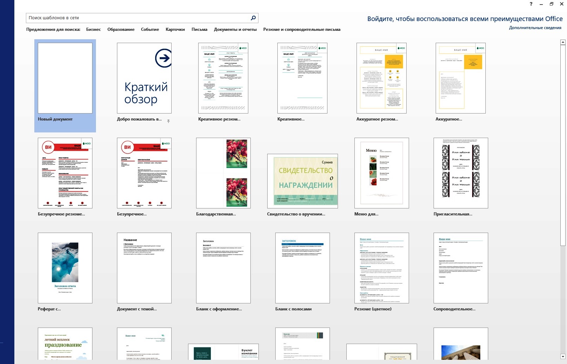Open 'Дополнительные сведения' link
The image size is (567, 364).
click(x=535, y=28)
